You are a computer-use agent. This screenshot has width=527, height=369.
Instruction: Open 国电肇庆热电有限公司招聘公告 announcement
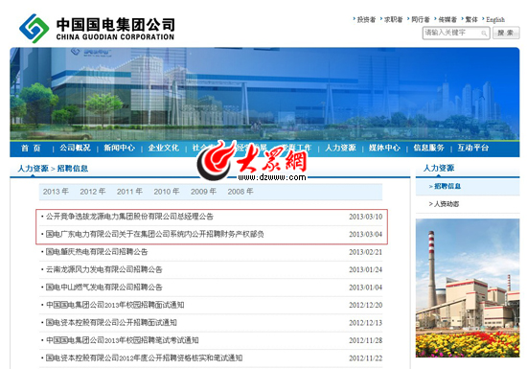(97, 252)
